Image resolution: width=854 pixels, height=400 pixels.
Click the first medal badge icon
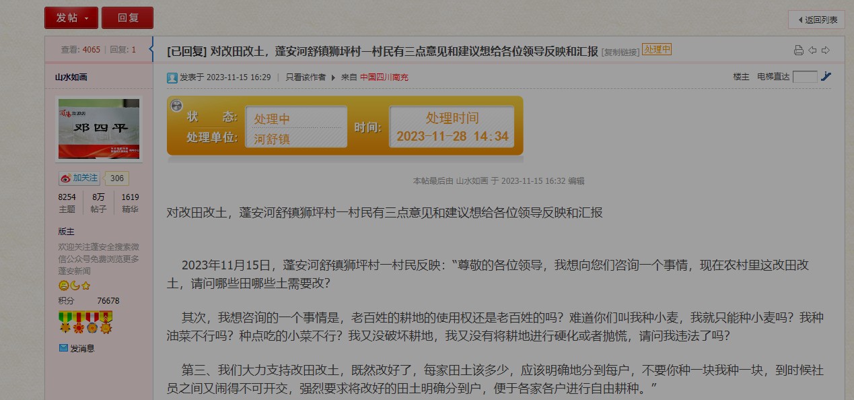pyautogui.click(x=65, y=323)
